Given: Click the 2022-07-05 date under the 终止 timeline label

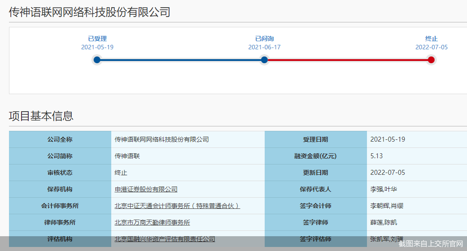Looking at the screenshot, I should click(431, 47).
